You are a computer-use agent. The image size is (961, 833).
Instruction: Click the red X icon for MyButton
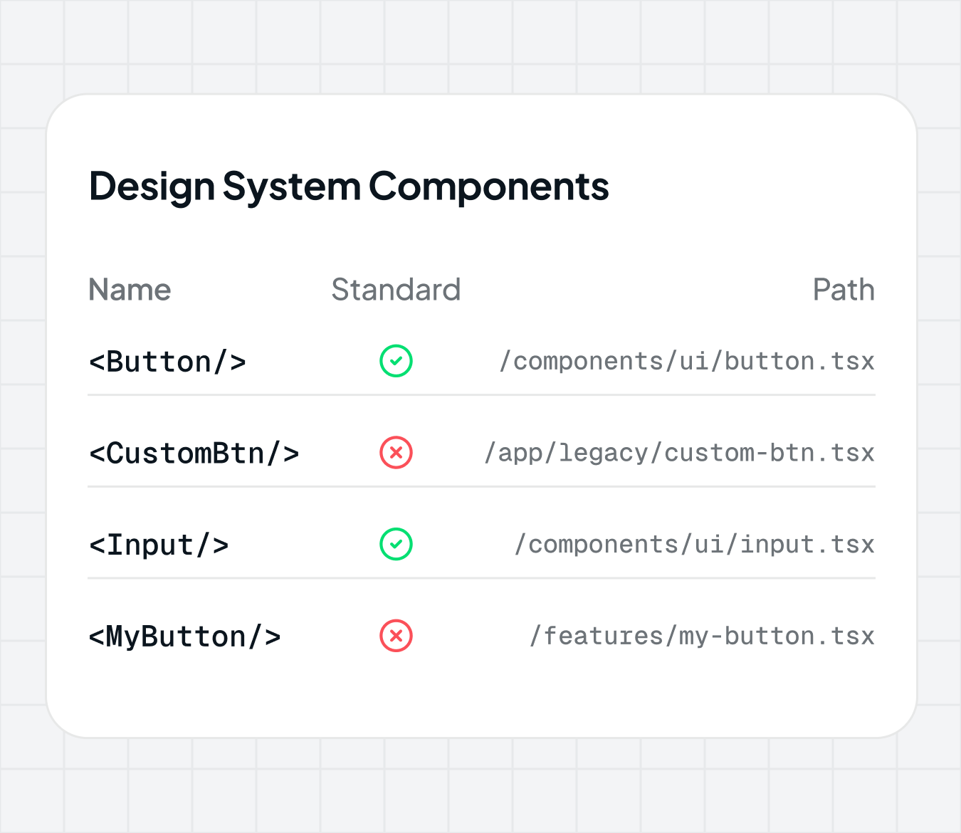(396, 636)
